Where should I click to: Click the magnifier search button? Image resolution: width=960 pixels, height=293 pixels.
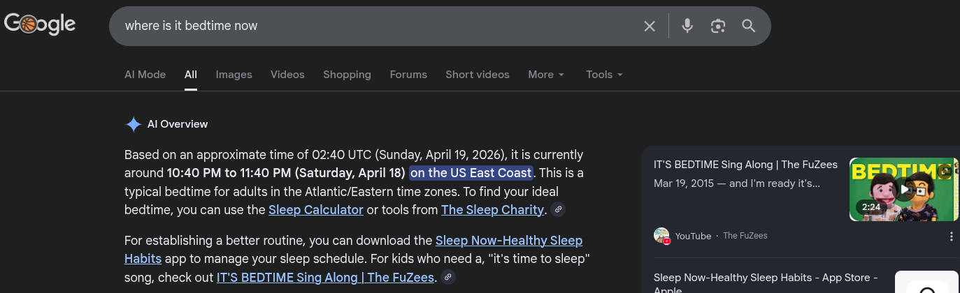tap(749, 27)
